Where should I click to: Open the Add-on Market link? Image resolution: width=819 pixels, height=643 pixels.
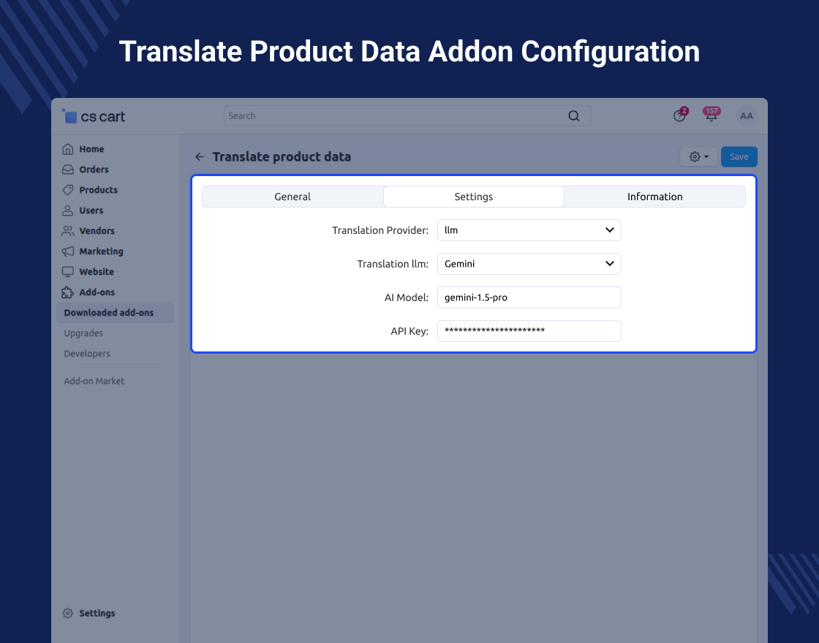(94, 381)
